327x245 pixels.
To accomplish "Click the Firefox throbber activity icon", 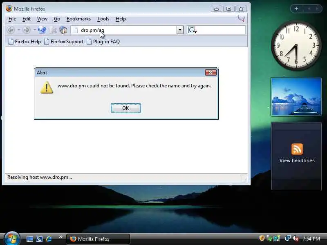I will pos(241,19).
